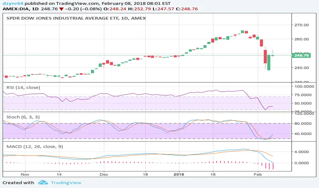This screenshot has height=188, width=319.
Task: Click the RSI 75.0000 scale value
Action: click(x=303, y=95)
